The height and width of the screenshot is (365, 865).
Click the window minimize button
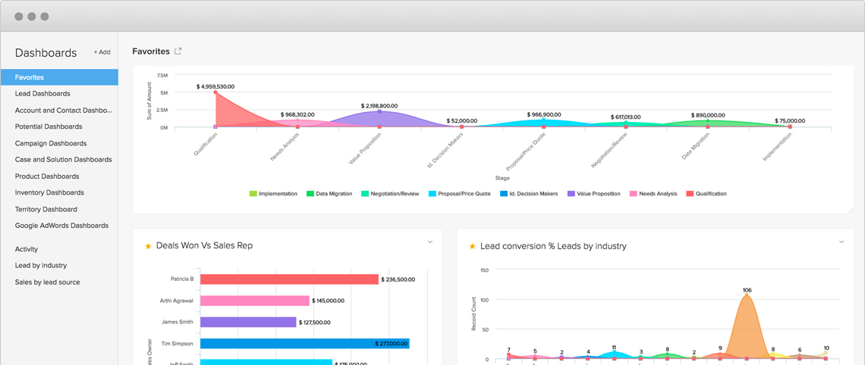click(32, 17)
